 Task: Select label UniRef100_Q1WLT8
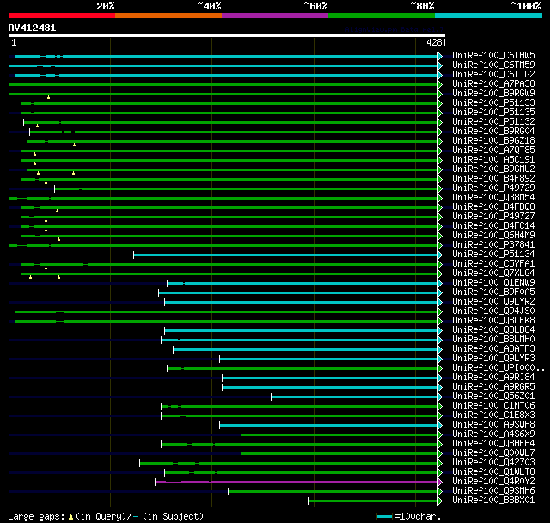[493, 472]
